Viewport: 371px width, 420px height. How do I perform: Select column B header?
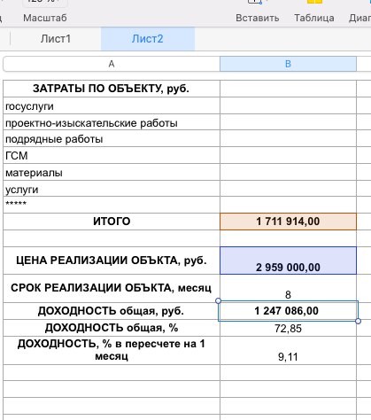click(x=288, y=64)
